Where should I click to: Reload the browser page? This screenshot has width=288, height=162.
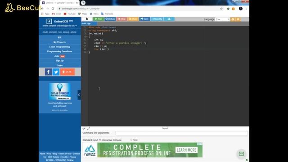(53, 9)
